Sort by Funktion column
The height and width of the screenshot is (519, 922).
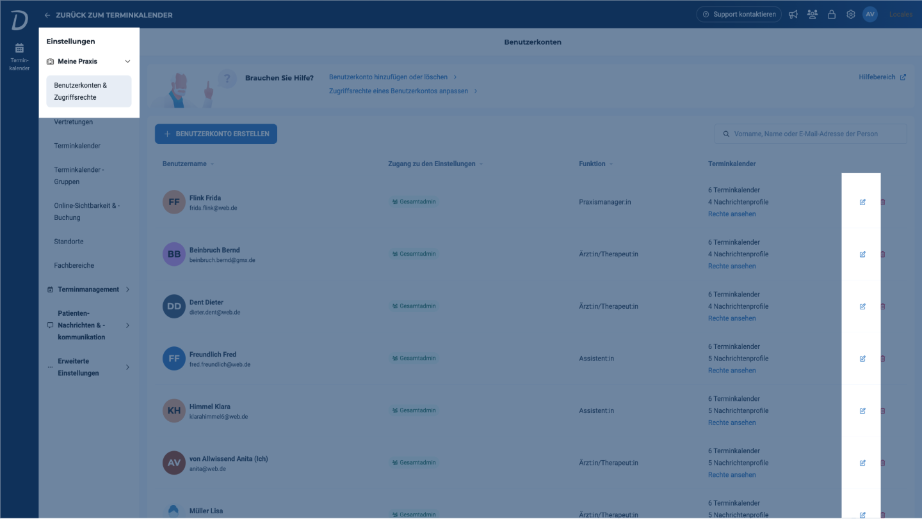596,164
